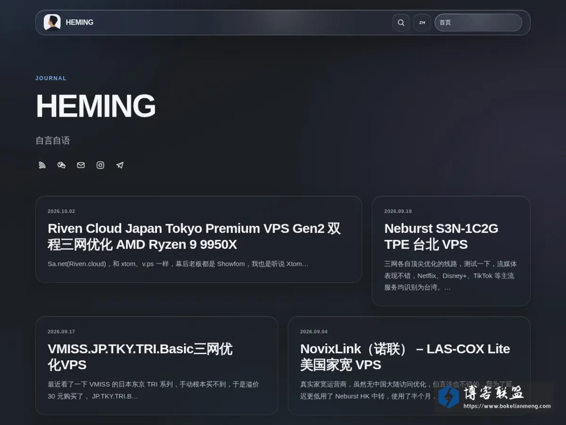This screenshot has height=425, width=566.
Task: Open the 首页 navigation dropdown
Action: [478, 23]
